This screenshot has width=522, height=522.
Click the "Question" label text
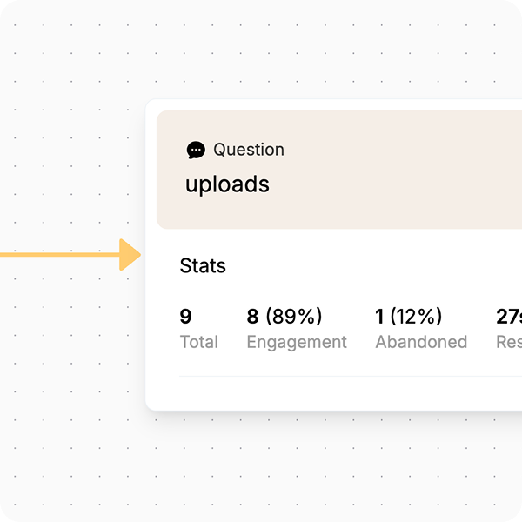coord(249,150)
